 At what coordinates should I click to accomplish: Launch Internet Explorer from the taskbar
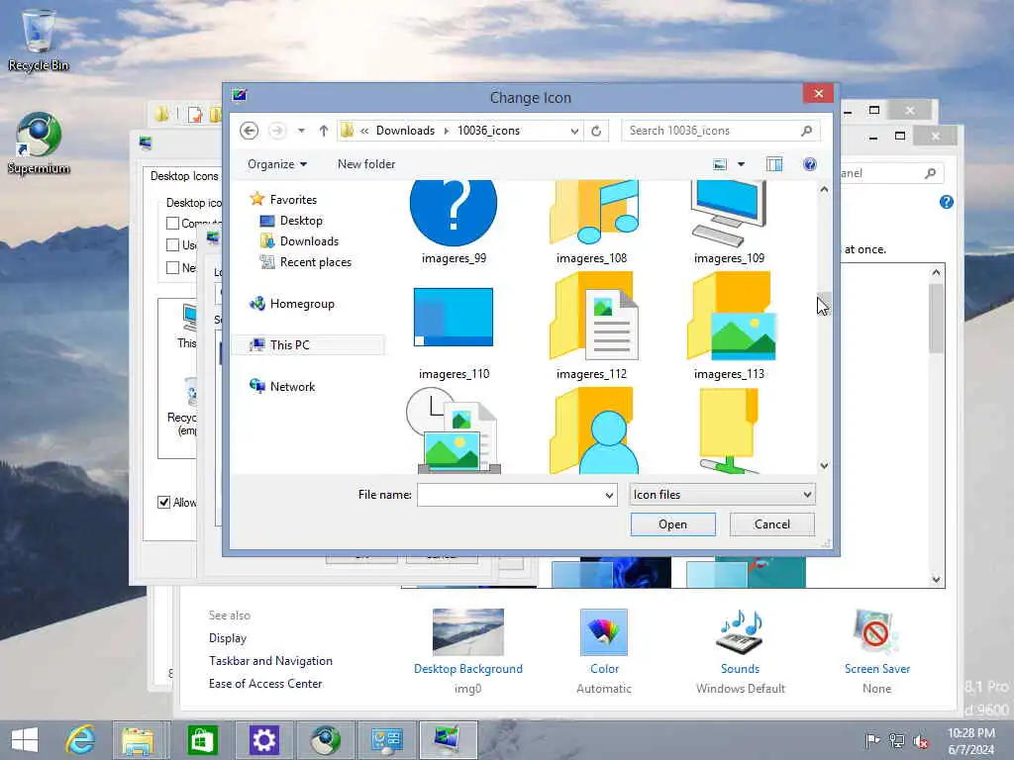(81, 740)
